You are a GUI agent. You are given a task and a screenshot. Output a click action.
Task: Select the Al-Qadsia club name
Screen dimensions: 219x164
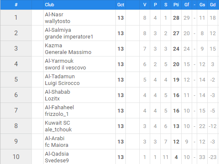(57, 154)
